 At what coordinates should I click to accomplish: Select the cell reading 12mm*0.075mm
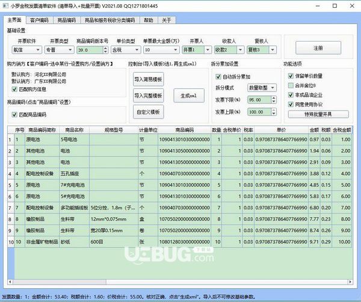(114, 219)
